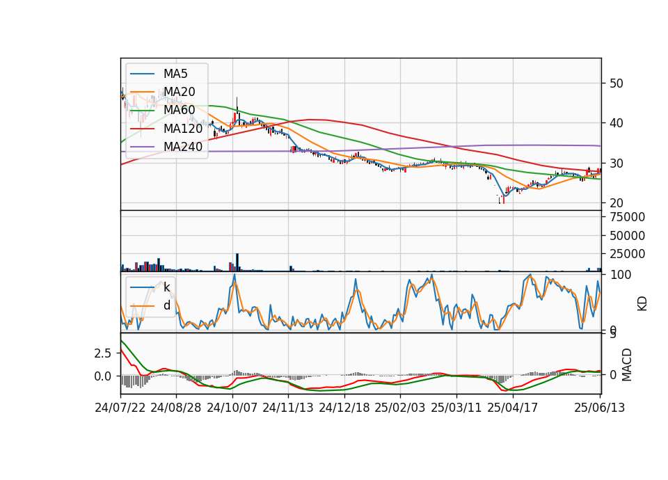Select the MA120 legend label
Viewport: 668px width, 480px height.
click(183, 128)
